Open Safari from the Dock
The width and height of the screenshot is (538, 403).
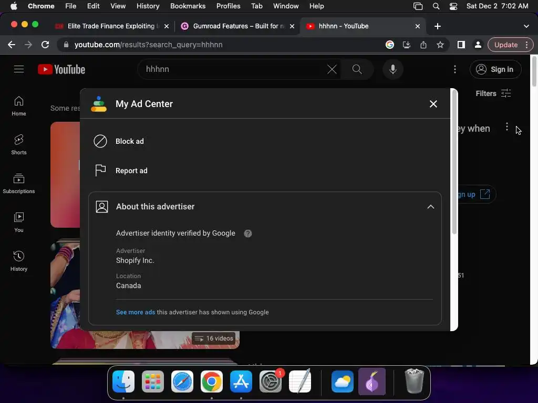point(182,381)
